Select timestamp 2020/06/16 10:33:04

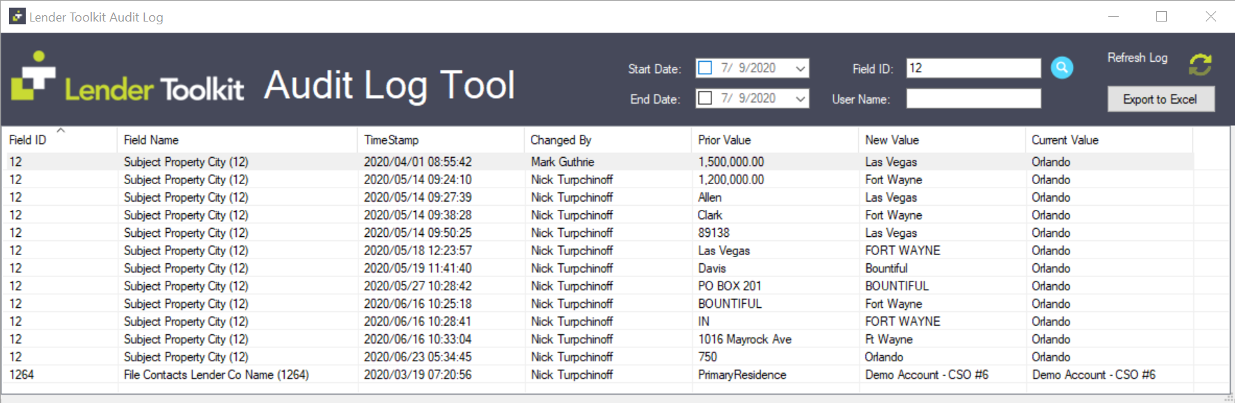tap(418, 339)
